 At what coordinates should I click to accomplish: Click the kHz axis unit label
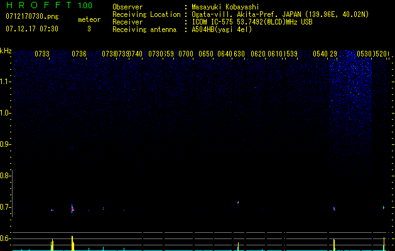[6, 51]
